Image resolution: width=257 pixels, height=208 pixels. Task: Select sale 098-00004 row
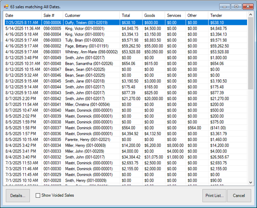click(126, 34)
